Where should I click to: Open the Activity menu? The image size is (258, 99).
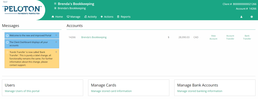pyautogui.click(x=90, y=17)
